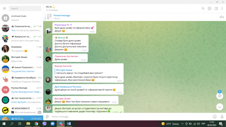Image resolution: width=226 pixels, height=127 pixels.
Task: Open the hamburger main menu
Action: pyautogui.click(x=4, y=9)
